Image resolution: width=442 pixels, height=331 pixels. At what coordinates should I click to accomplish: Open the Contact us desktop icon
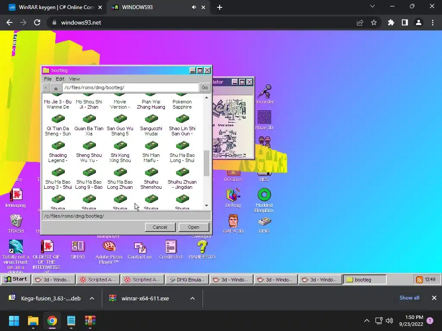point(140,250)
